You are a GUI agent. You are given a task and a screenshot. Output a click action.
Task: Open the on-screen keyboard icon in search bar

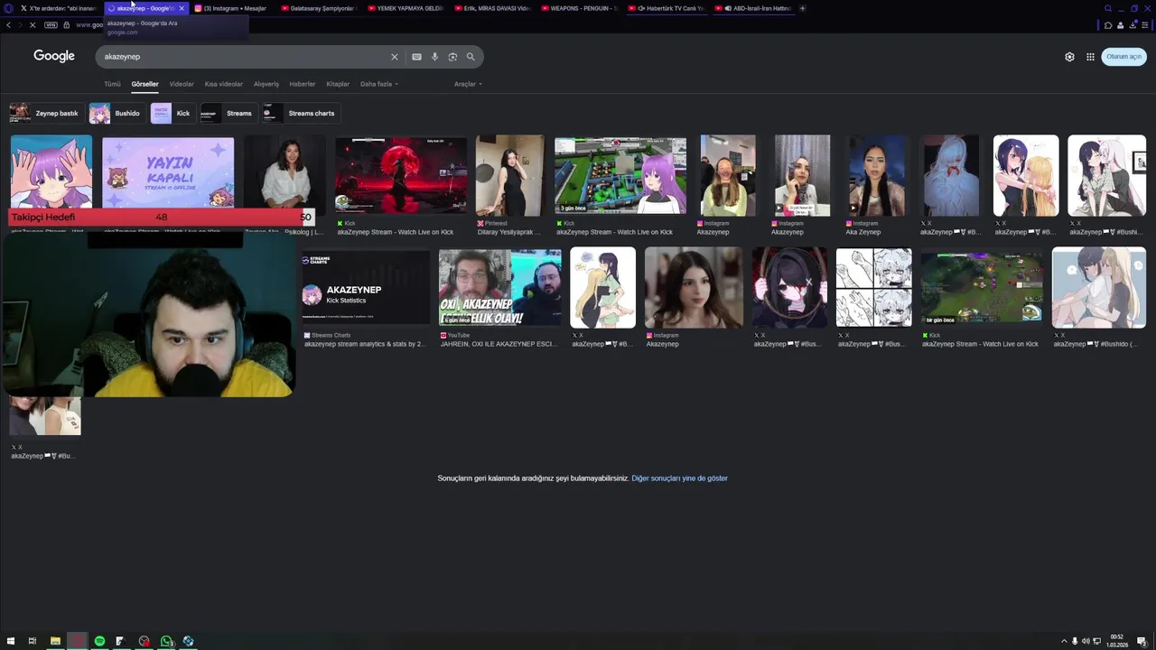pyautogui.click(x=416, y=57)
